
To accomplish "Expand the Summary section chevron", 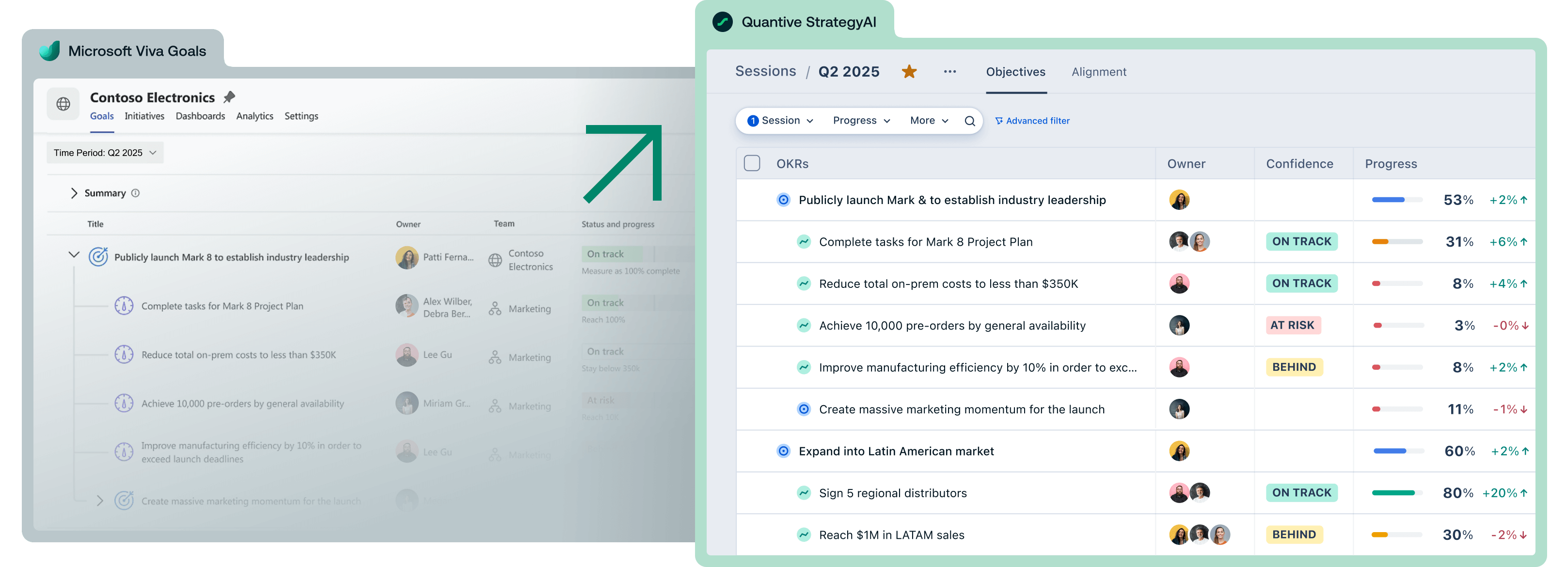I will [74, 193].
